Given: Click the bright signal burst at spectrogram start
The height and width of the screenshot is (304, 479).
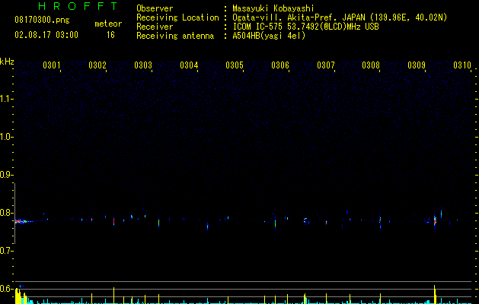Looking at the screenshot, I should (x=23, y=221).
